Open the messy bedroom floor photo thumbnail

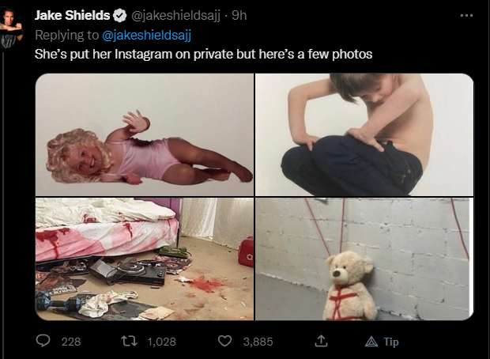click(145, 259)
